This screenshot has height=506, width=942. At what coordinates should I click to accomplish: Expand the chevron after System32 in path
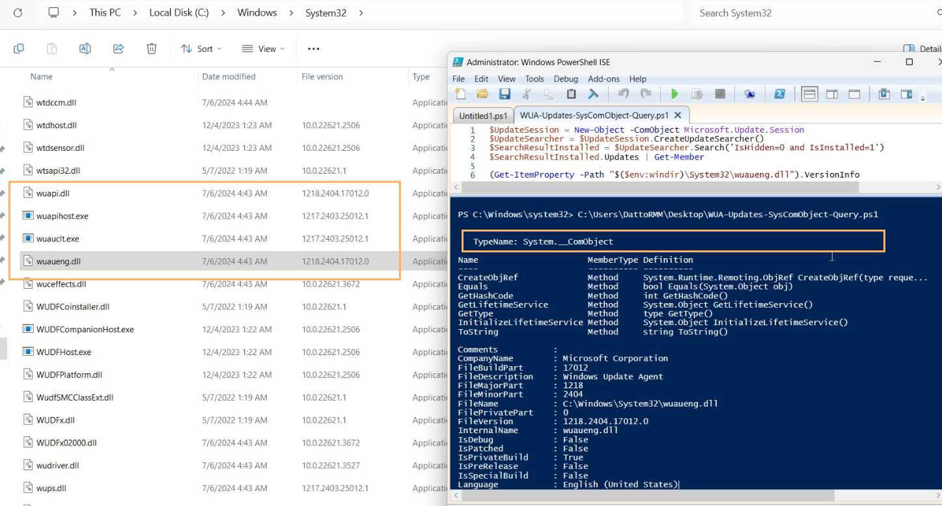(361, 13)
